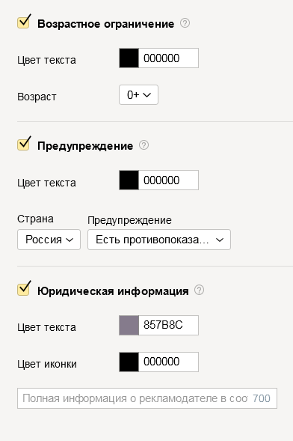Click chevron arrow on Возраст dropdown
293x441 pixels.
tap(146, 95)
